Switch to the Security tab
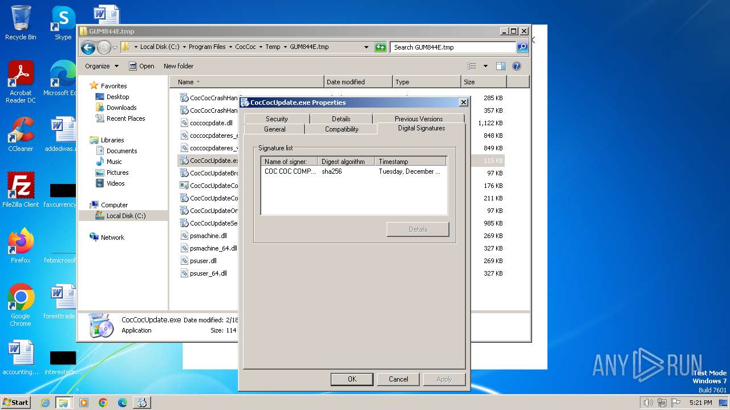Screen dimensions: 730x410 tap(277, 118)
